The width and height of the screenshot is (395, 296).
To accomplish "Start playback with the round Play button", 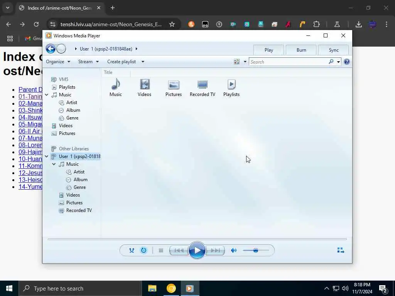I will coord(197,250).
